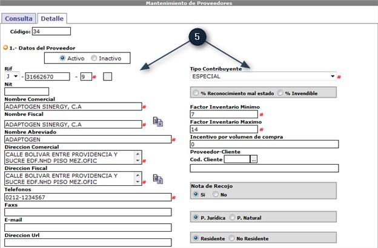Screen dimensions: 378x248
Task: Click Direccion Comercial scroll up arrow
Action: click(138, 154)
